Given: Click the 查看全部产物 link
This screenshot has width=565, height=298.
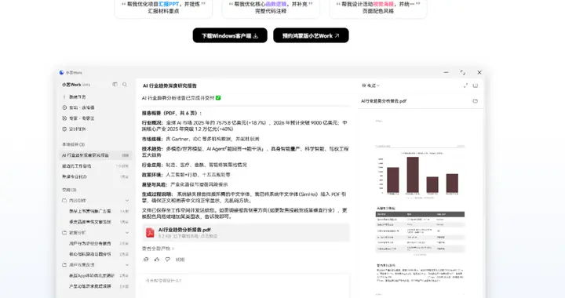Looking at the screenshot, I should point(158,249).
